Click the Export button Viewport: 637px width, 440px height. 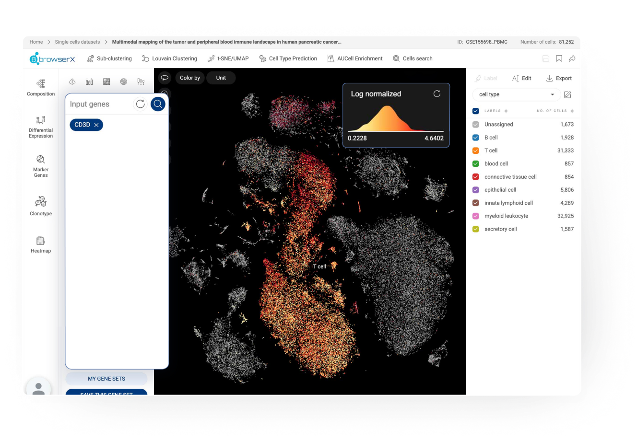[x=559, y=78]
